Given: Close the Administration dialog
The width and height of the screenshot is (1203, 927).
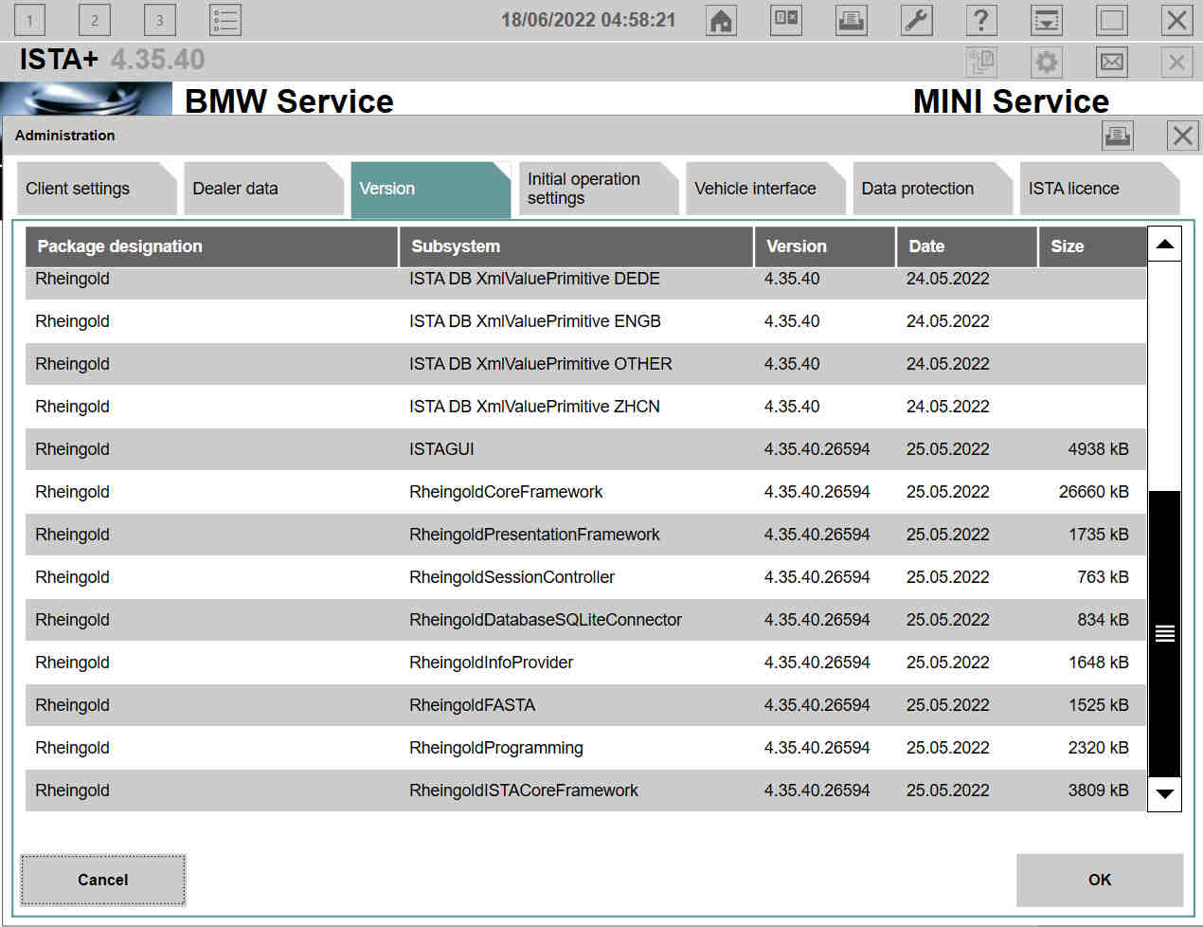Looking at the screenshot, I should click(x=1182, y=136).
